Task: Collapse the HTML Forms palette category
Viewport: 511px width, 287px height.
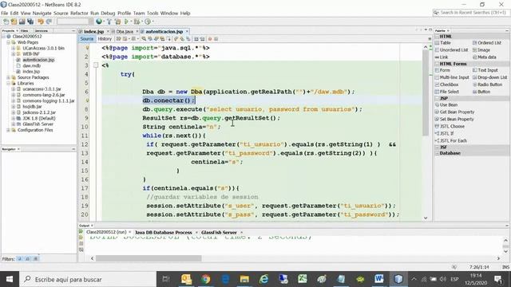Action: [437, 64]
